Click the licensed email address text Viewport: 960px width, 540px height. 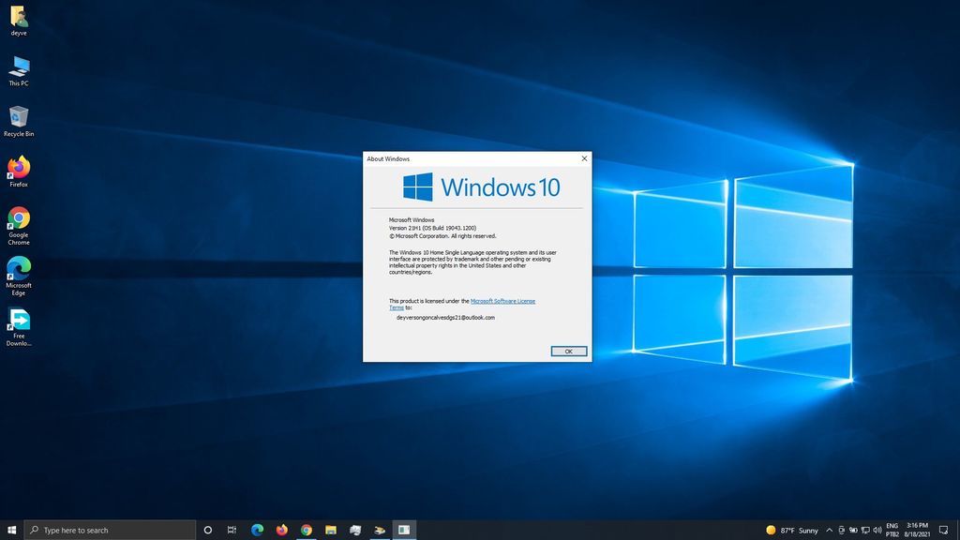tap(445, 318)
